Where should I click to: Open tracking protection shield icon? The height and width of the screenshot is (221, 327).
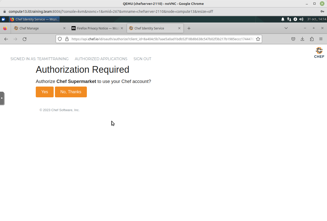[60, 39]
